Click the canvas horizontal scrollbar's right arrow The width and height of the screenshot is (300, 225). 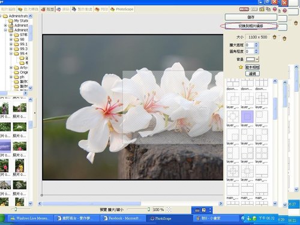click(x=221, y=203)
